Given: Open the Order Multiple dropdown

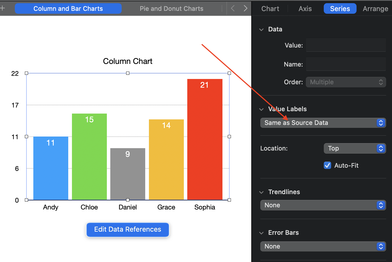Looking at the screenshot, I should point(346,82).
